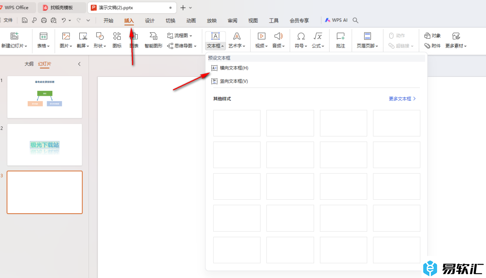Image resolution: width=486 pixels, height=278 pixels.
Task: Click the 对象 (Object) button
Action: 432,36
